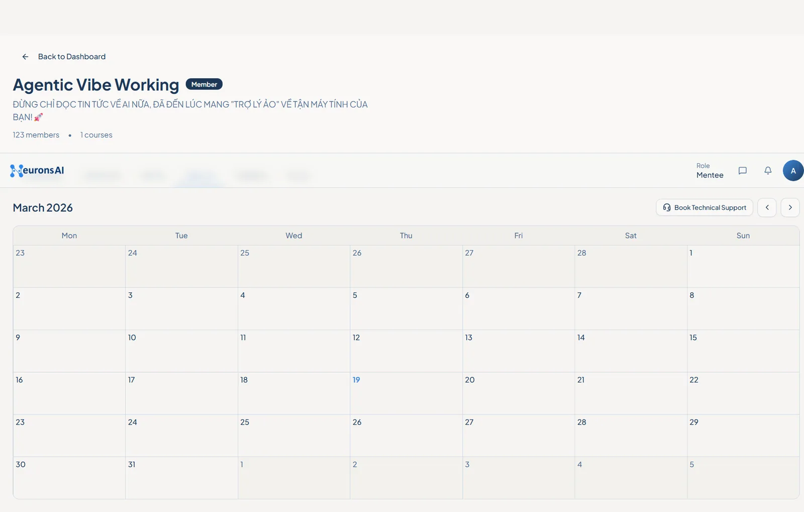
Task: Click the 'Agentic Vibe Working' title
Action: [x=96, y=85]
